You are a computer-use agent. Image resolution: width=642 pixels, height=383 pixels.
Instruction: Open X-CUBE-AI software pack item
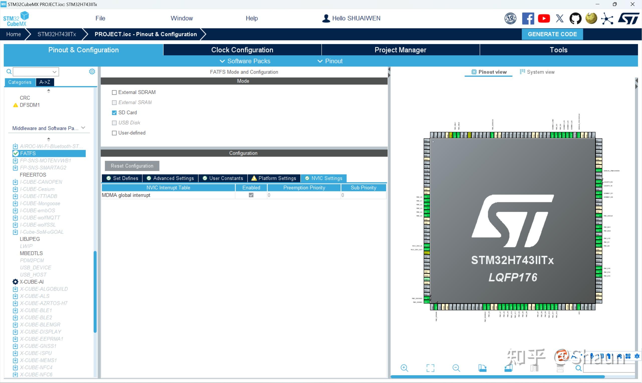32,282
